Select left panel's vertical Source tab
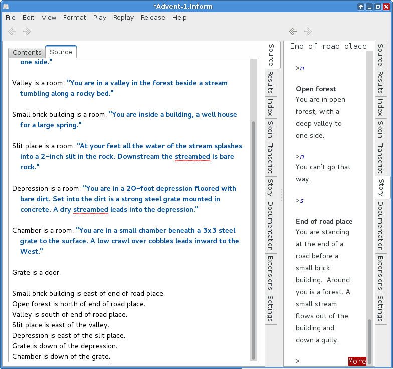The height and width of the screenshot is (369, 393). (x=272, y=55)
